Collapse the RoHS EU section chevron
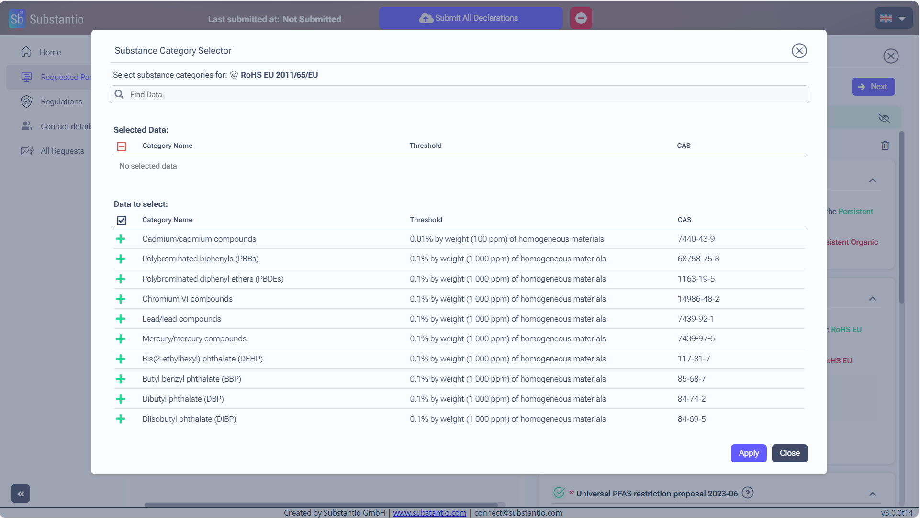Image resolution: width=920 pixels, height=518 pixels. pyautogui.click(x=873, y=299)
